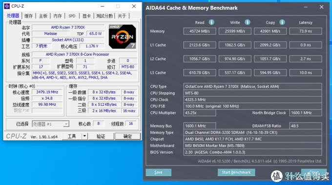Select the 处理器 tab in CPU-Z
Image resolution: width=332 pixels, height=185 pixels.
(x=13, y=16)
